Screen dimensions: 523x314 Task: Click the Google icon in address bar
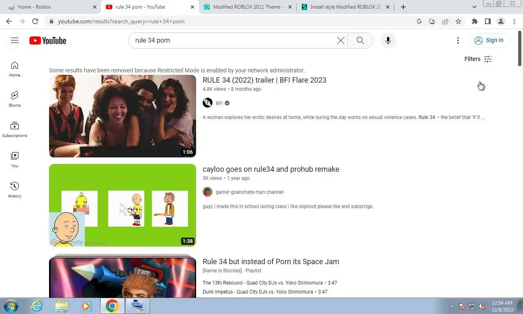pos(419,21)
